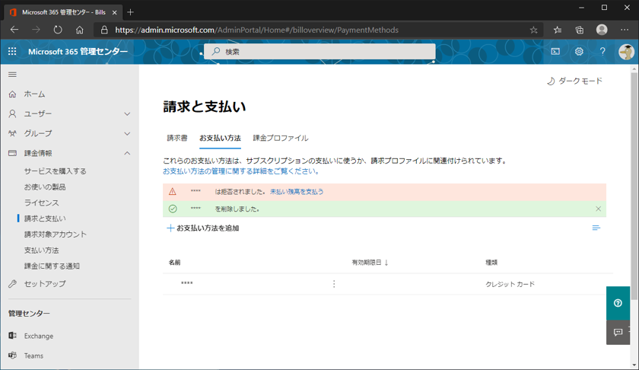Open the app launcher waffle icon
This screenshot has height=370, width=639.
[12, 52]
